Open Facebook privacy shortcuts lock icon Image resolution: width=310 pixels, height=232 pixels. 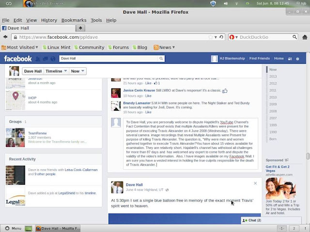pos(290,58)
